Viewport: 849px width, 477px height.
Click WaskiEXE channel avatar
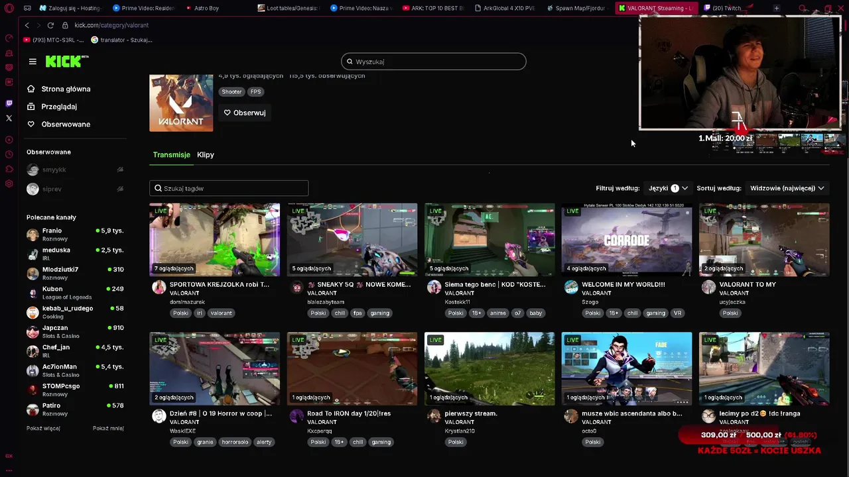tap(159, 416)
